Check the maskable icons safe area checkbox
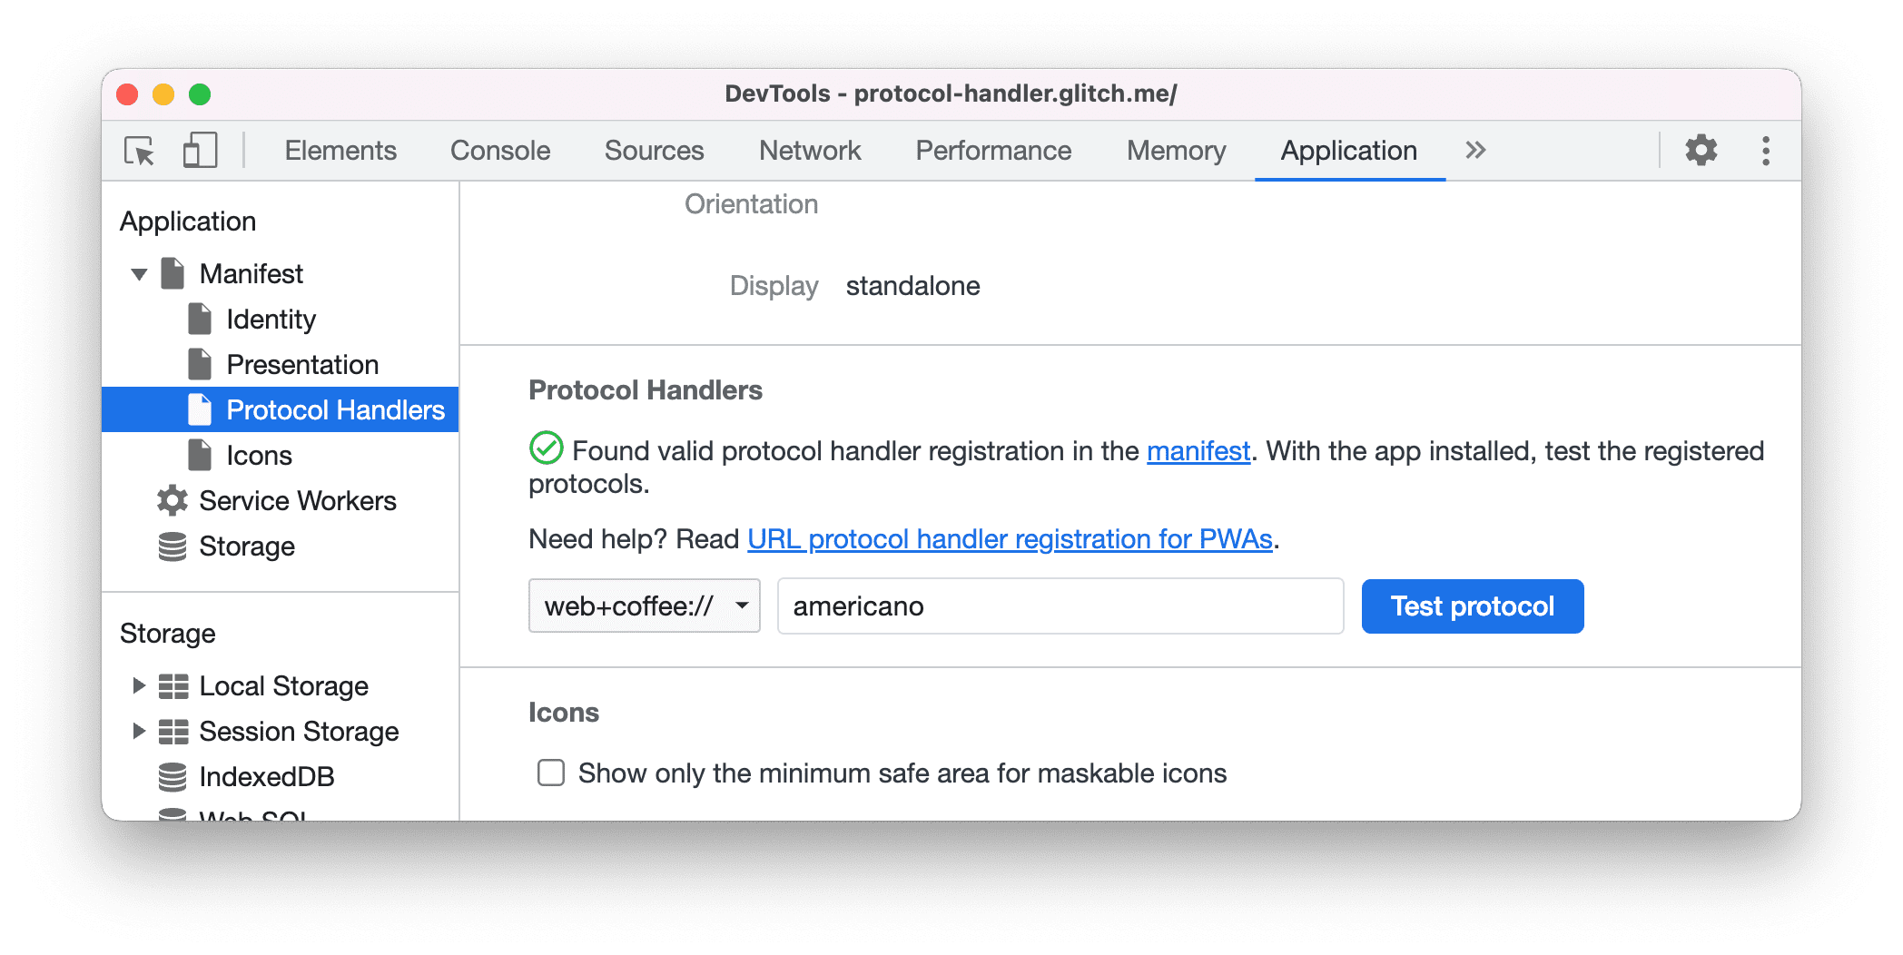 click(x=551, y=773)
